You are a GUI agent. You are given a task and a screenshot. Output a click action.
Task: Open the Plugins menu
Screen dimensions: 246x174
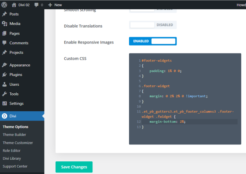tap(22, 75)
